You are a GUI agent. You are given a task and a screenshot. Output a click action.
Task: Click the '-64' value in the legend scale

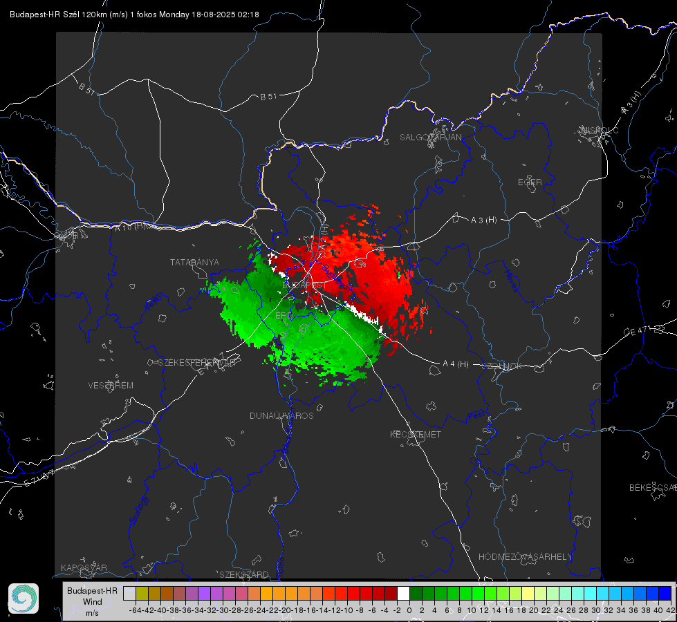point(136,610)
